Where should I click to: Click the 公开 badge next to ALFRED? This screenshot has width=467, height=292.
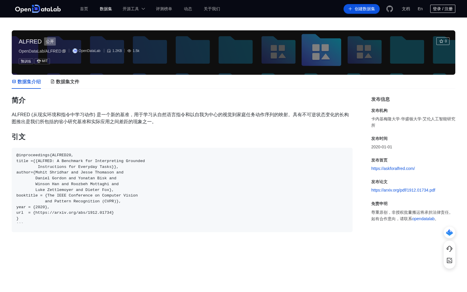50,41
